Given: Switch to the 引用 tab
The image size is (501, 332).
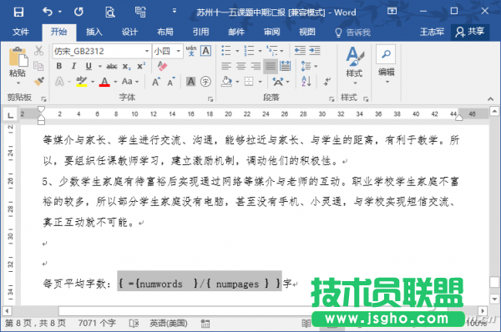Looking at the screenshot, I should [x=200, y=32].
